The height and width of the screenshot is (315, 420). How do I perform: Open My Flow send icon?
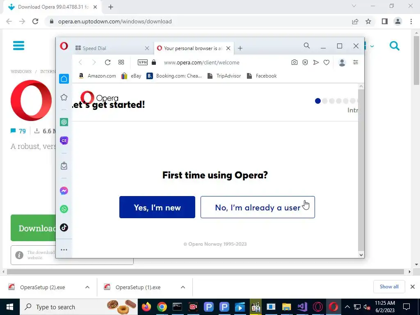[x=316, y=62]
